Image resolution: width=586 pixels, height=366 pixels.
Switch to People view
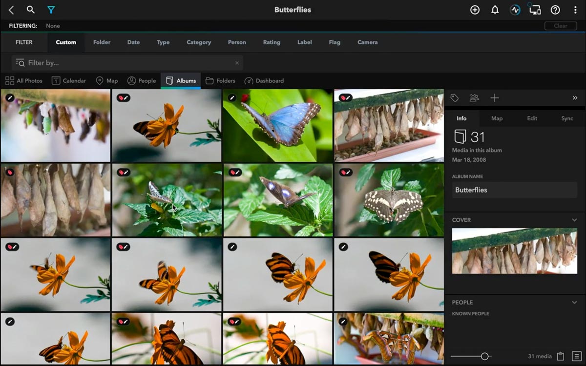click(x=142, y=81)
